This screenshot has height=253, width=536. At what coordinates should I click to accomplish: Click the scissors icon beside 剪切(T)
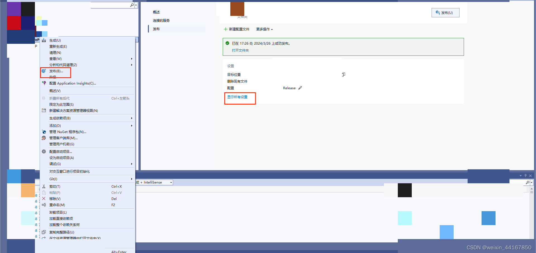[x=44, y=186]
